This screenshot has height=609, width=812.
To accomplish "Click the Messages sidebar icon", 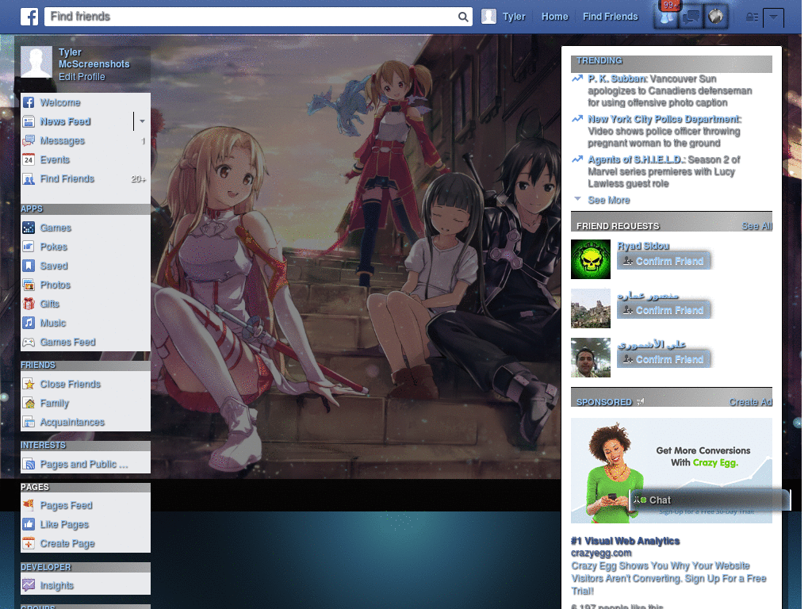I will (29, 141).
